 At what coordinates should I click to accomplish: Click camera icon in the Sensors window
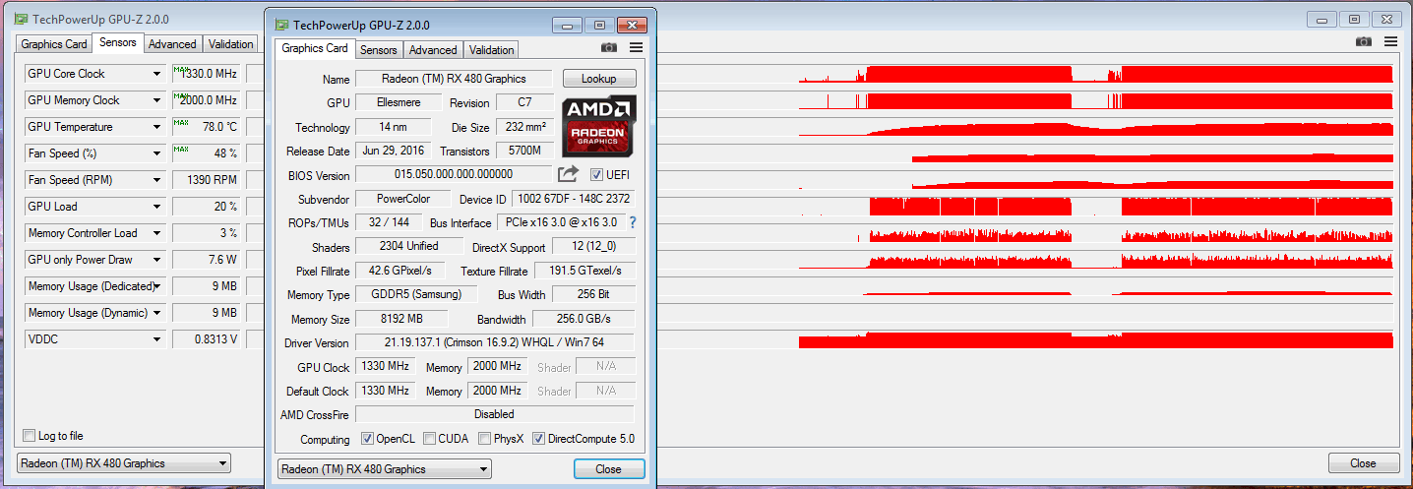pyautogui.click(x=1363, y=41)
